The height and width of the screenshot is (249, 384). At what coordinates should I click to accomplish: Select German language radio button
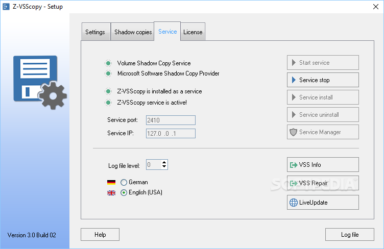tap(124, 182)
